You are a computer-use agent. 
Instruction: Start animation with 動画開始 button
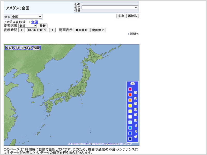click(x=82, y=30)
